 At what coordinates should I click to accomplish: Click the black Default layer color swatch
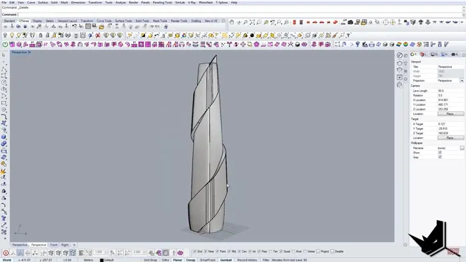click(x=102, y=260)
